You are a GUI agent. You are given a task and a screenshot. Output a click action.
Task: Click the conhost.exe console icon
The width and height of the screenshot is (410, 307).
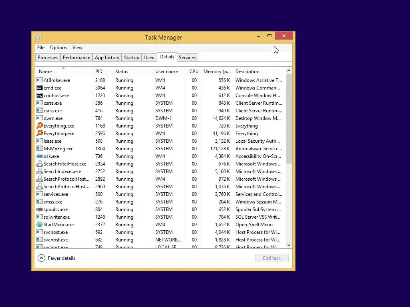click(x=40, y=95)
